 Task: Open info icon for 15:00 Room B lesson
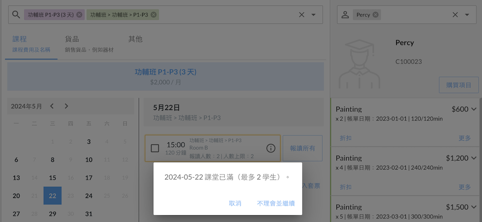pyautogui.click(x=270, y=148)
